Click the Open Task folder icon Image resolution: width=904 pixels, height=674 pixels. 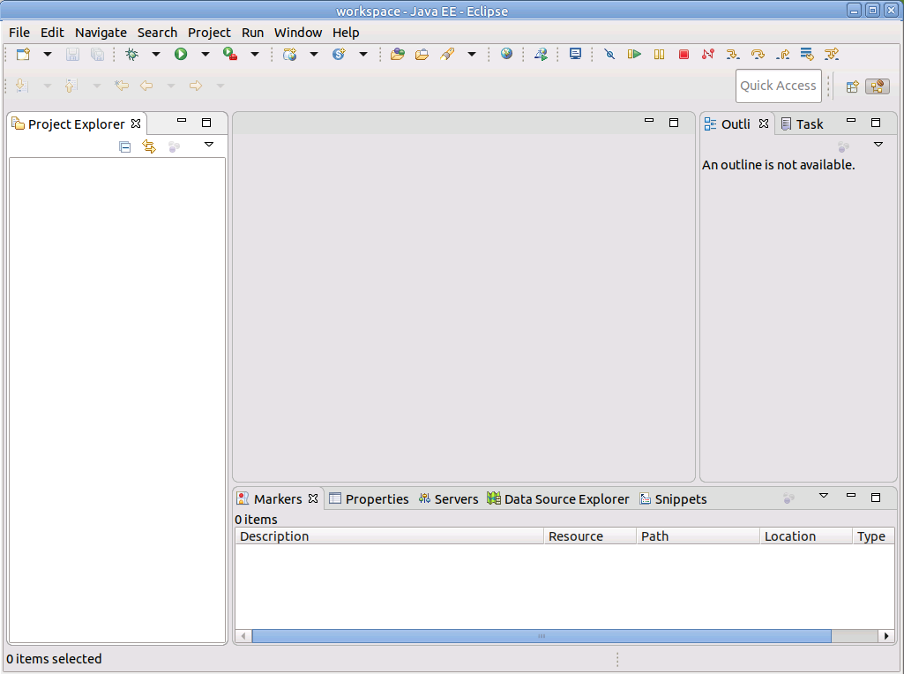pos(422,54)
